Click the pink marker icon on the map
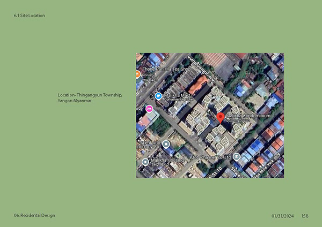 point(149,109)
